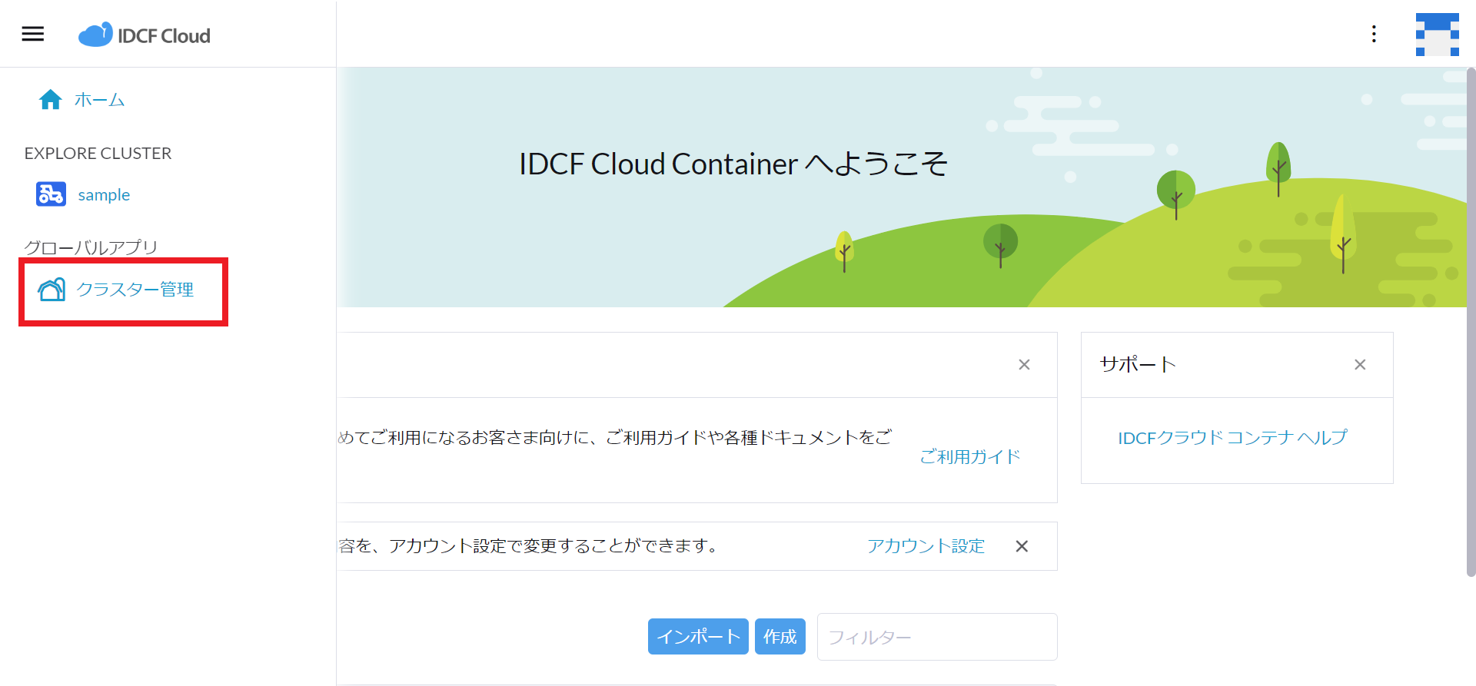Focus the フィルター input field

point(937,637)
